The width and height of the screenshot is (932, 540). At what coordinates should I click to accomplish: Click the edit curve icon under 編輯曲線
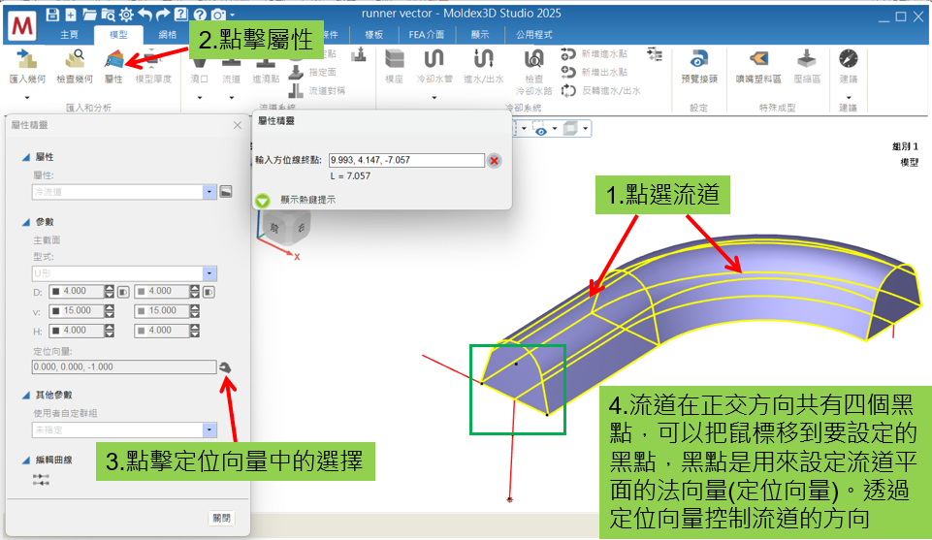[x=41, y=480]
